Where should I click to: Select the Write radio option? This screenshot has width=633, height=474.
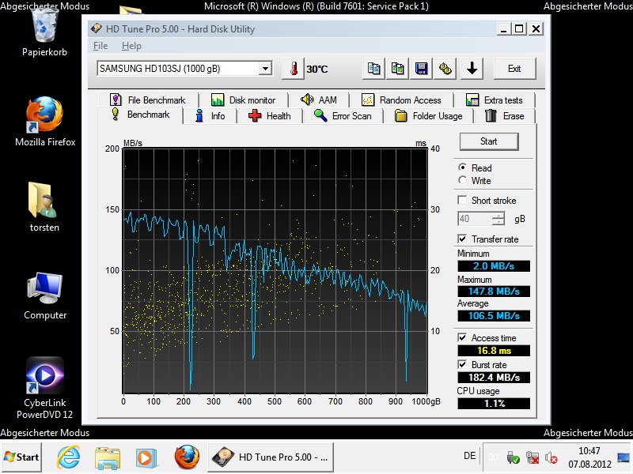[x=463, y=180]
